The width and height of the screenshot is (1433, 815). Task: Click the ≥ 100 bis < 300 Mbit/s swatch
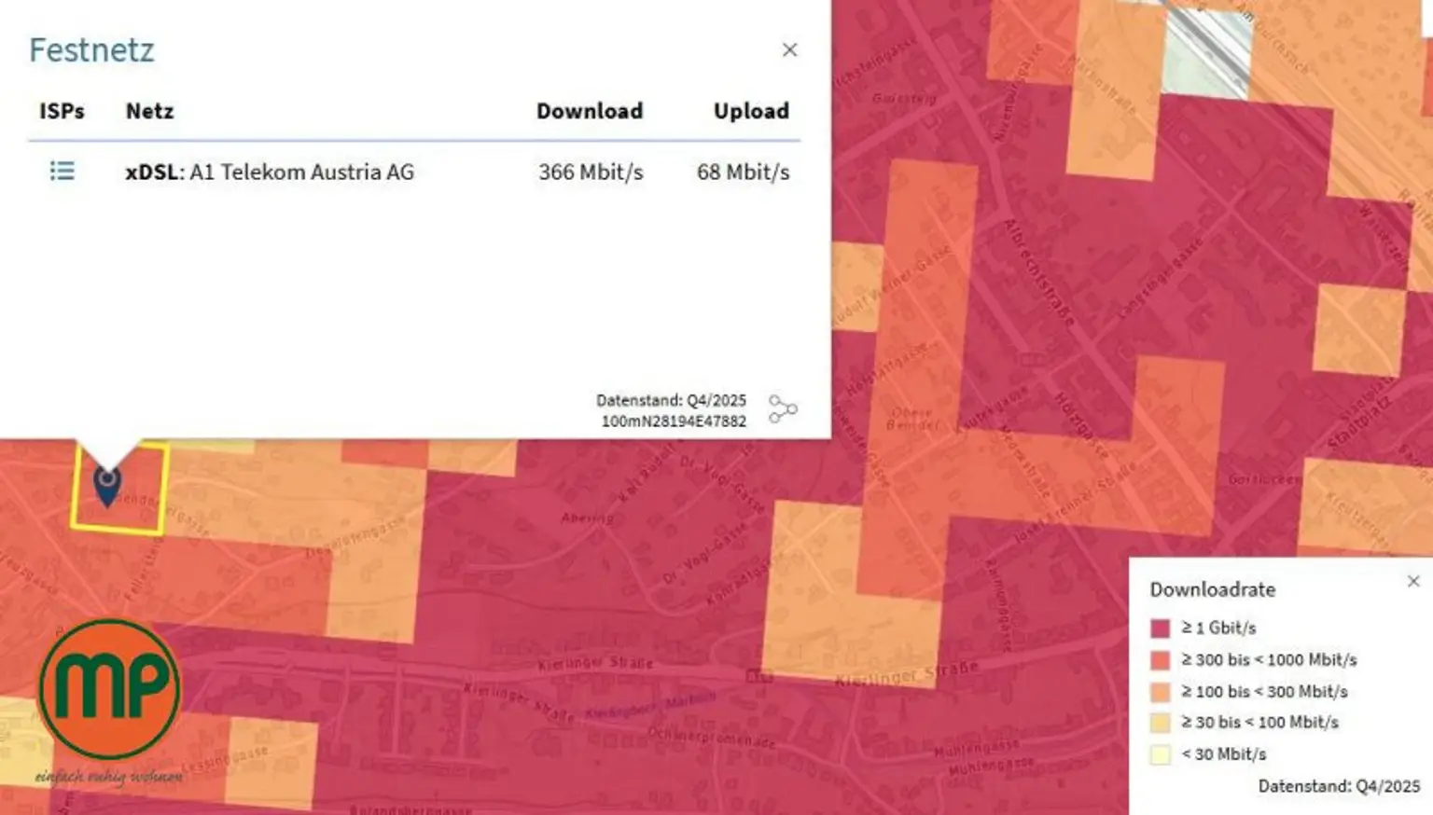1160,691
